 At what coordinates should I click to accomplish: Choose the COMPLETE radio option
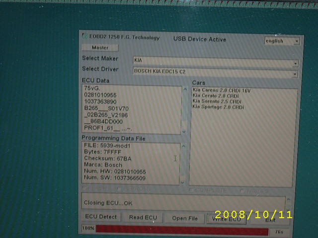coord(208,190)
